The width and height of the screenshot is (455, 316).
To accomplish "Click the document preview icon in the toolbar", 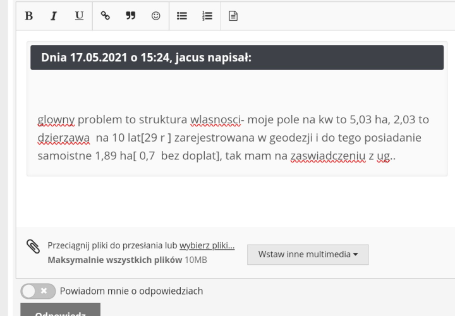I will [231, 15].
